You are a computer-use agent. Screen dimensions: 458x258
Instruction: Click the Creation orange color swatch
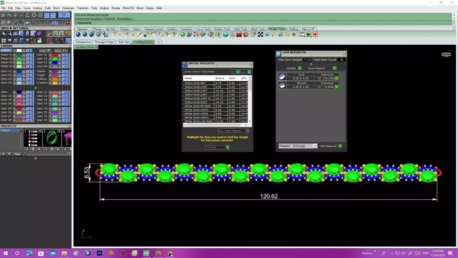(x=55, y=83)
